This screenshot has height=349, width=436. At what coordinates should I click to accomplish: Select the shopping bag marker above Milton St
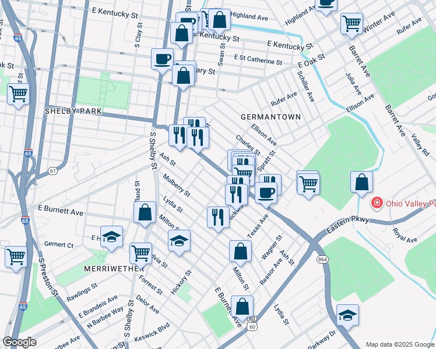coord(241,253)
